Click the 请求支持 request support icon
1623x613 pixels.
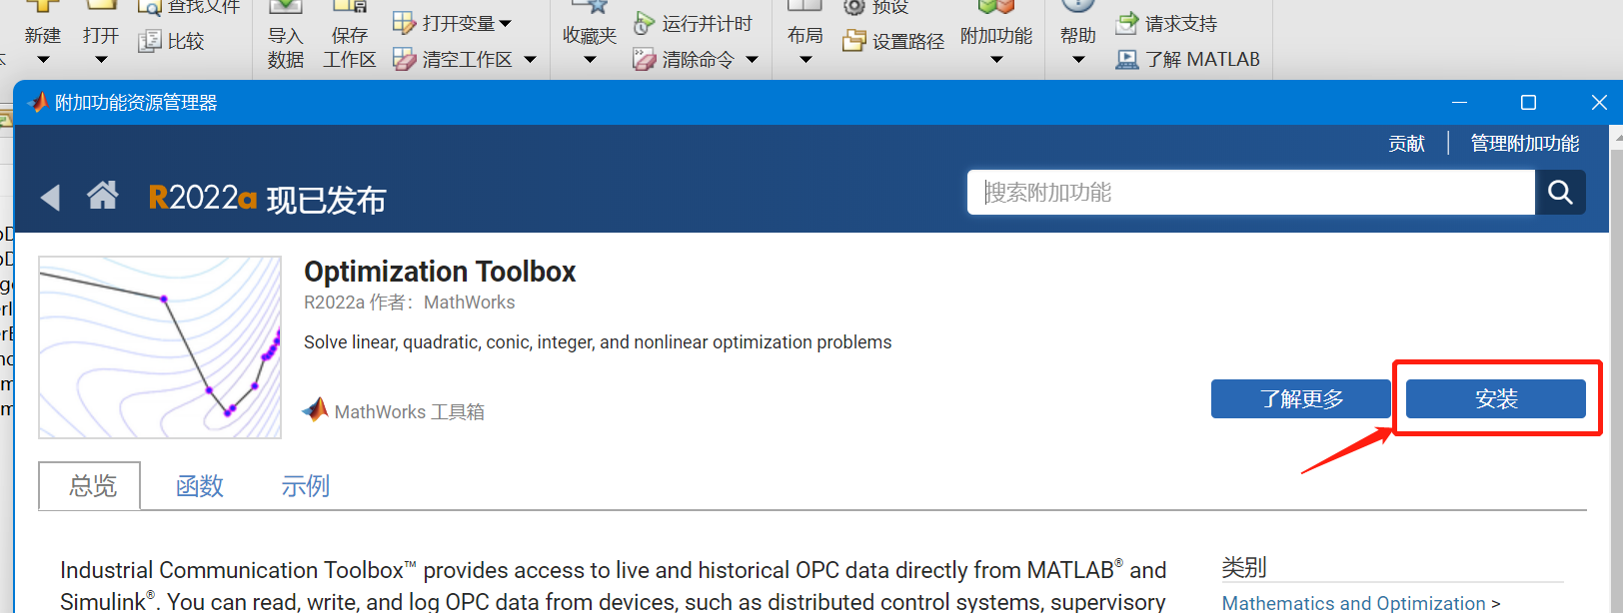click(x=1126, y=23)
